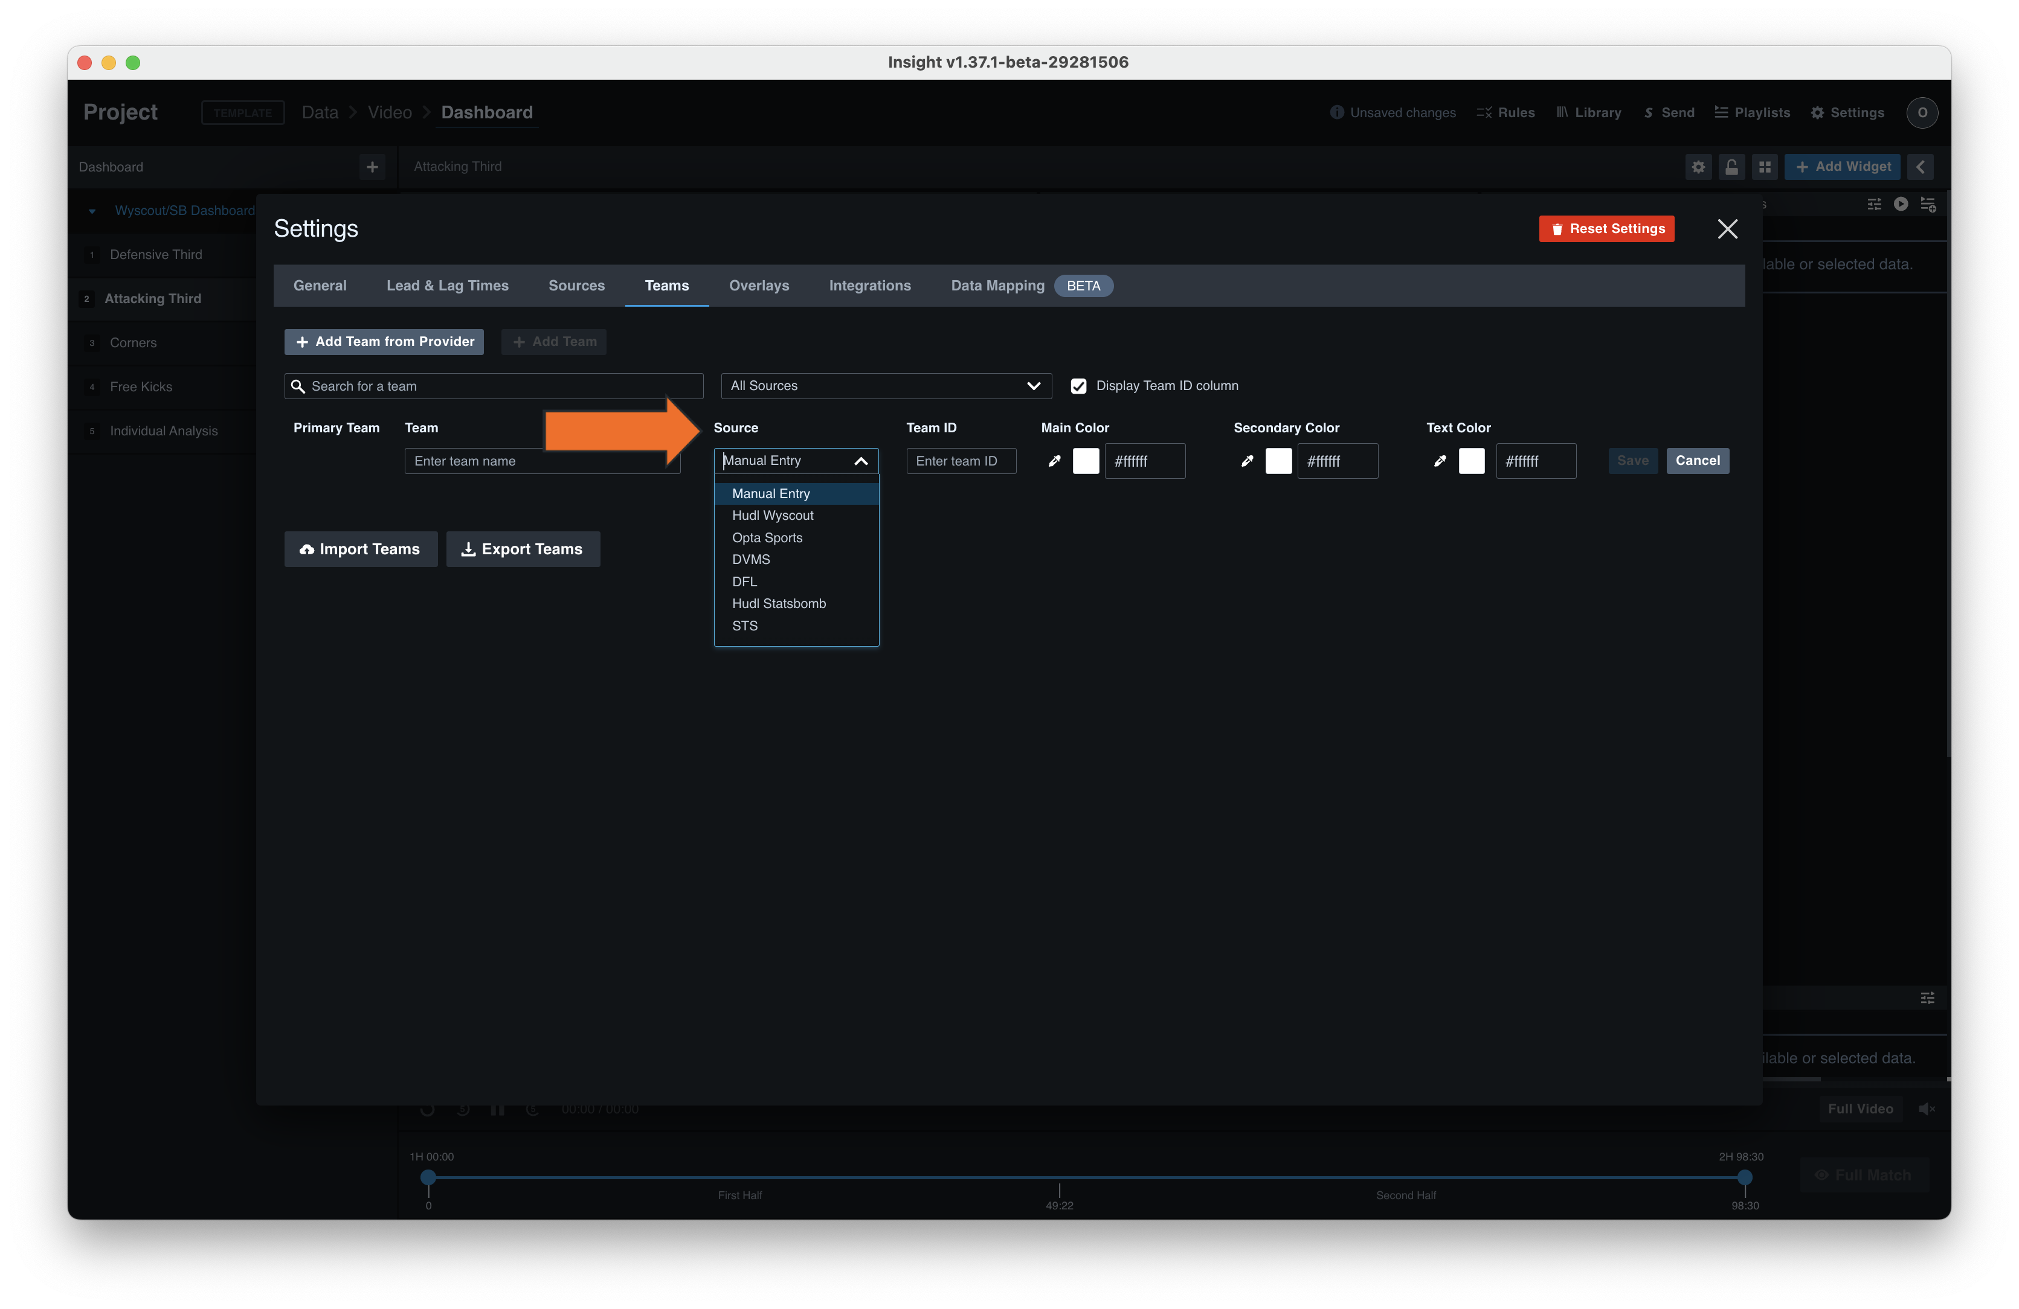
Task: Switch to the General settings tab
Action: 320,286
